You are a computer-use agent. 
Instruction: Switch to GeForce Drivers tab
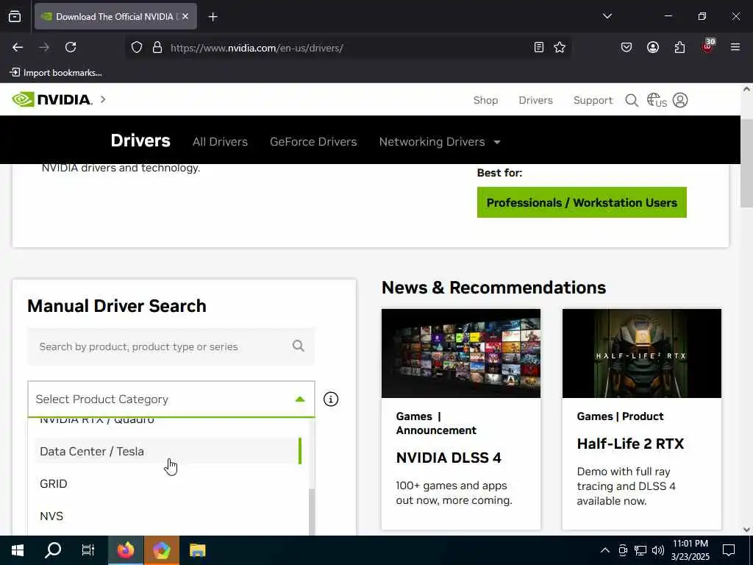point(313,142)
